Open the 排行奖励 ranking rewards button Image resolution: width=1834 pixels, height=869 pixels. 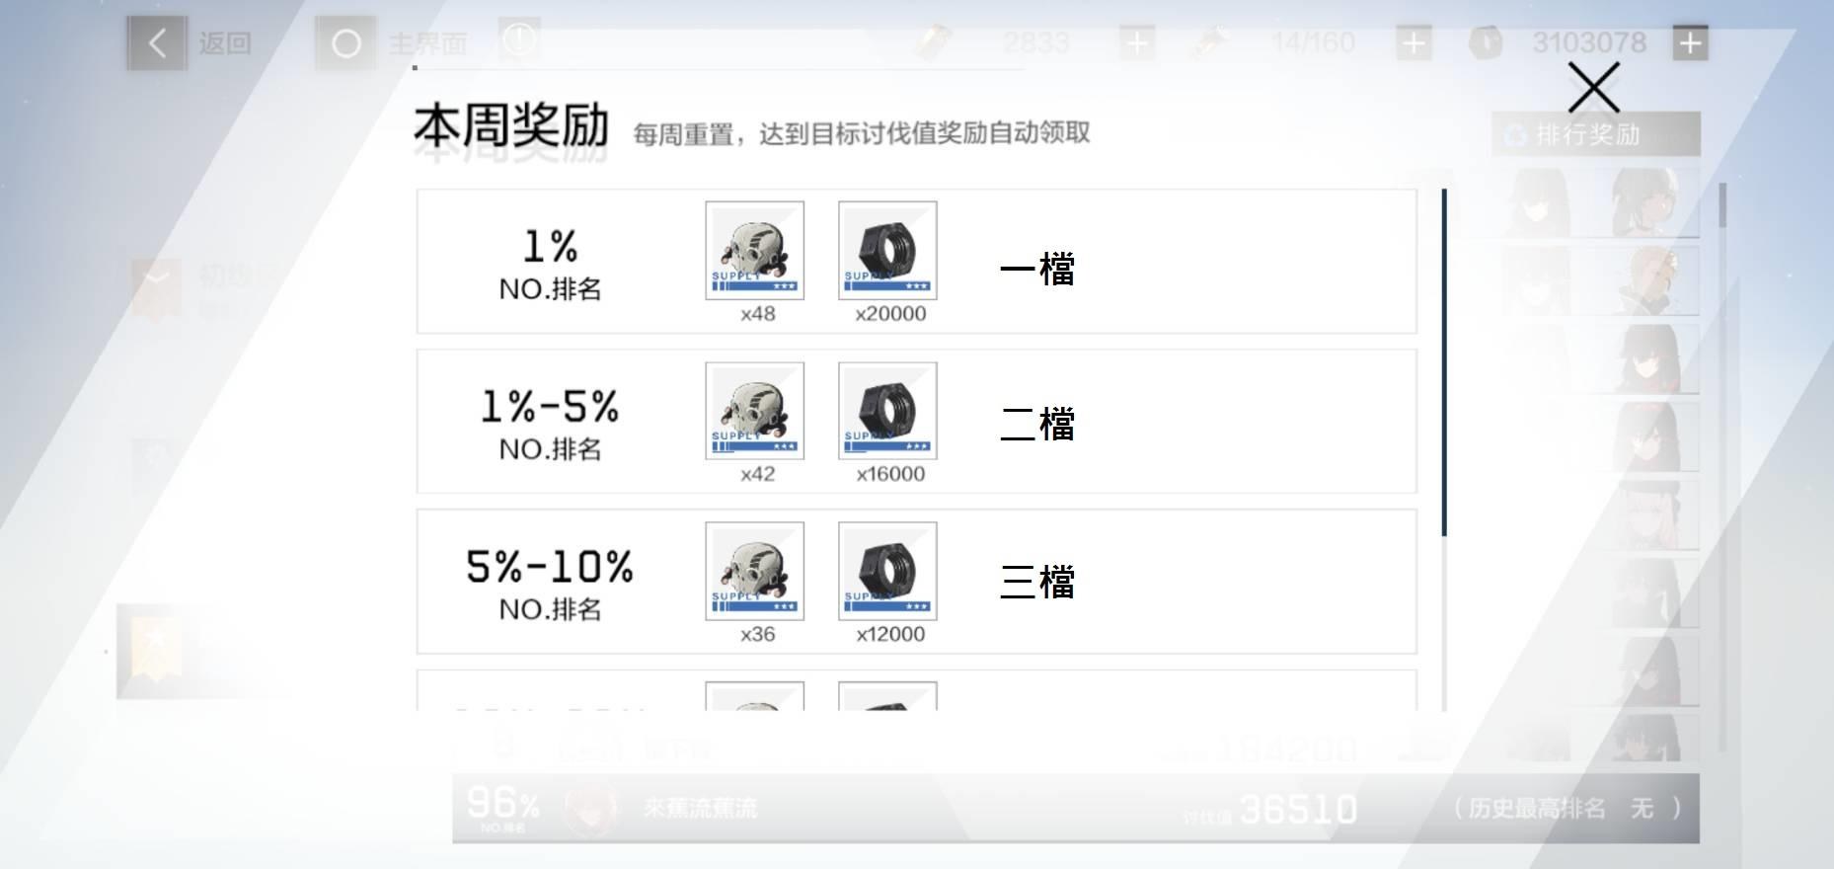coord(1595,134)
